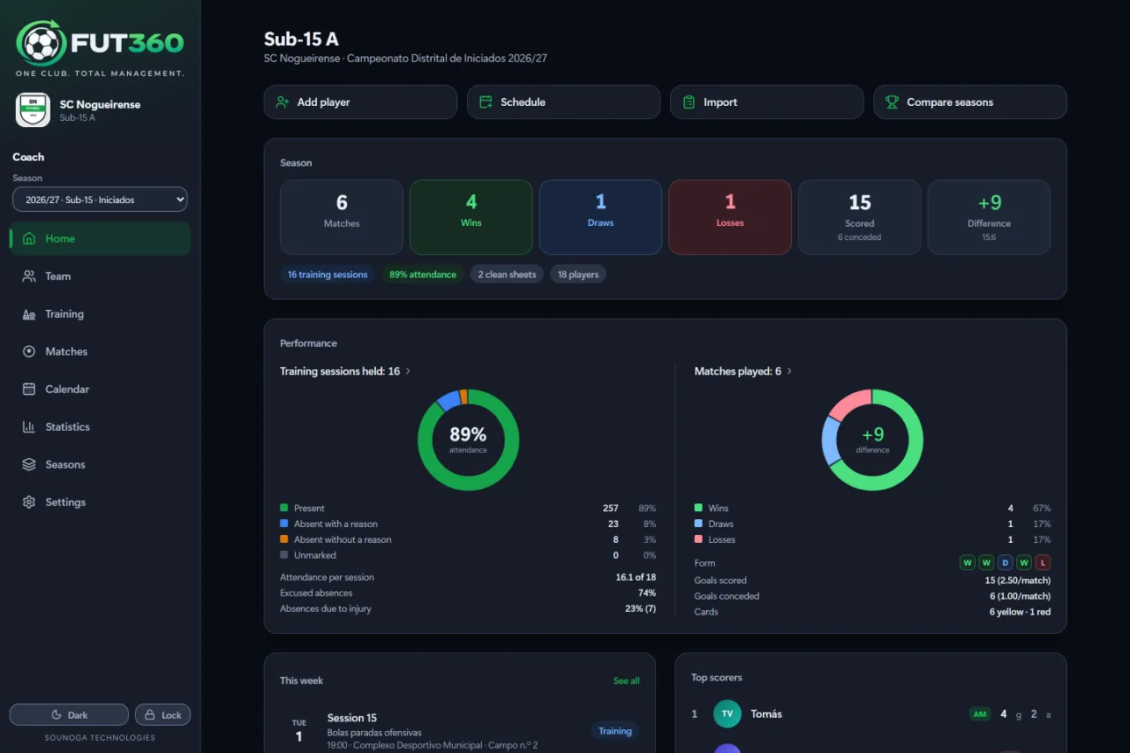Click the Schedule button
1130x753 pixels.
(x=563, y=102)
